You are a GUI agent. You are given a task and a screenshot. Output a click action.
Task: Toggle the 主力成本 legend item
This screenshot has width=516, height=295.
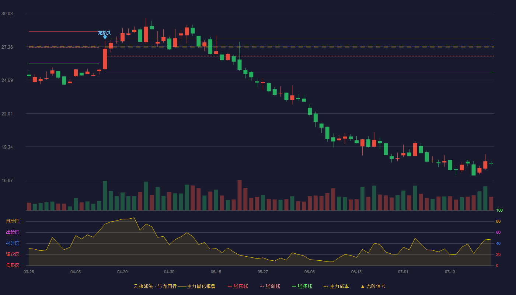click(x=336, y=286)
